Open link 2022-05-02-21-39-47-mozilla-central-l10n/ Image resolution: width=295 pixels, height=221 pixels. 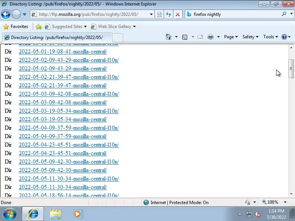[69, 77]
